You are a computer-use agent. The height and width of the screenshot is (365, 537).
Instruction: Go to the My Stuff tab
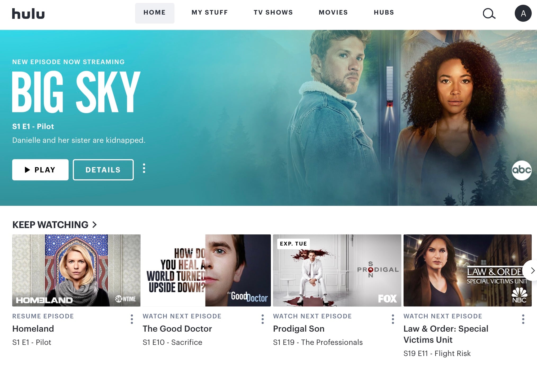point(210,12)
